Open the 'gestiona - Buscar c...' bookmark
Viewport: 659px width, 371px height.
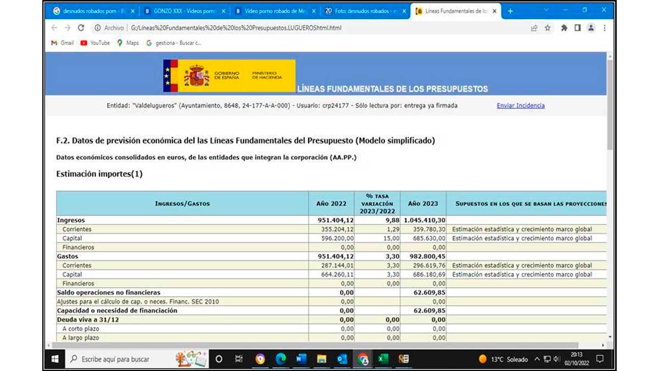(x=174, y=43)
